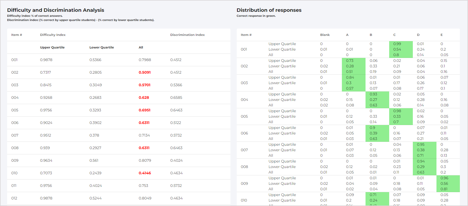This screenshot has height=206, width=468.
Task: Click the red 0.5091 value for item 002
Action: (145, 72)
